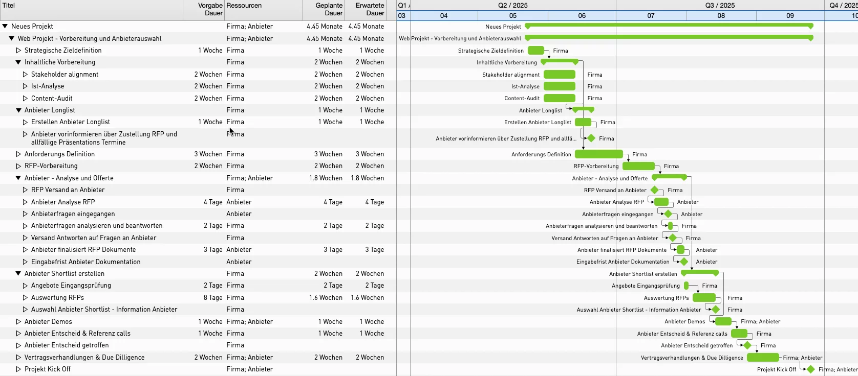858x376 pixels.
Task: Click the Titel column header
Action: click(9, 6)
